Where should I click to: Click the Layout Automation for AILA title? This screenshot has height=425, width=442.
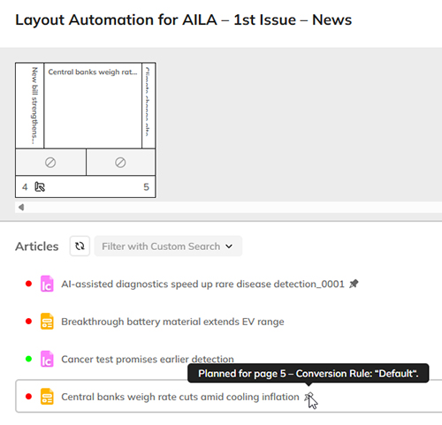(183, 20)
